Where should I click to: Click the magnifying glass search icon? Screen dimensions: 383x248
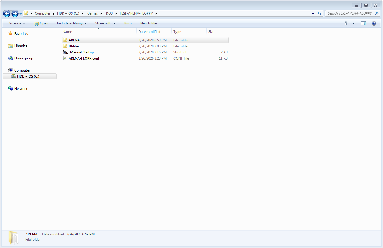point(377,13)
